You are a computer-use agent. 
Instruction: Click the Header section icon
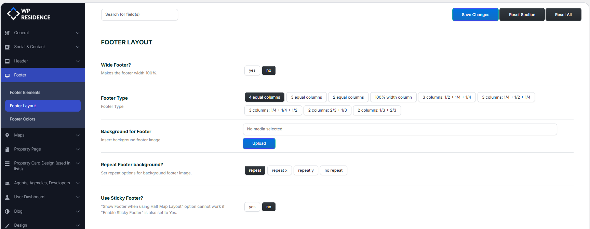click(x=7, y=61)
